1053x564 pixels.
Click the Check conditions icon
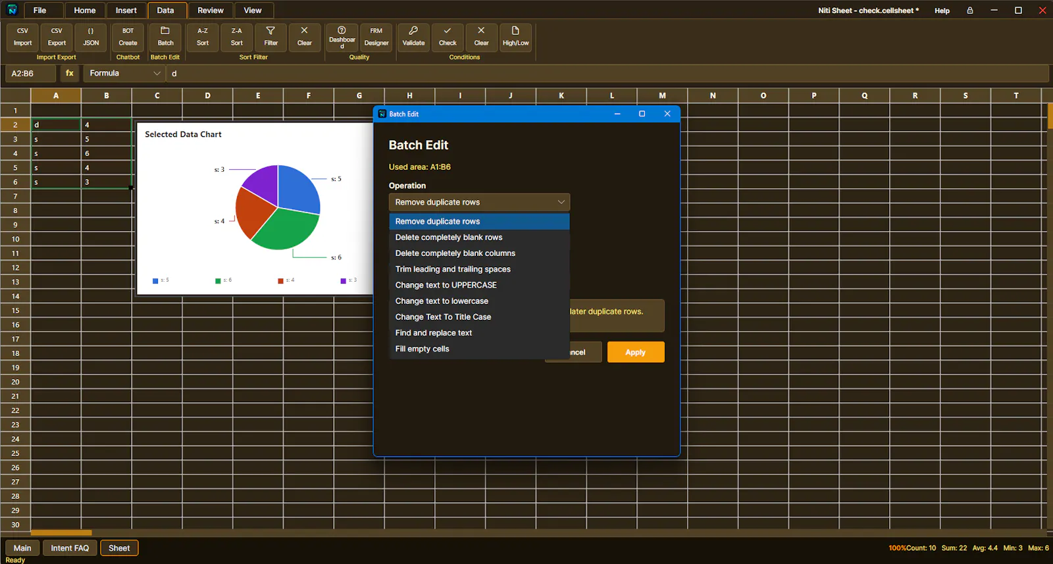[x=448, y=37]
